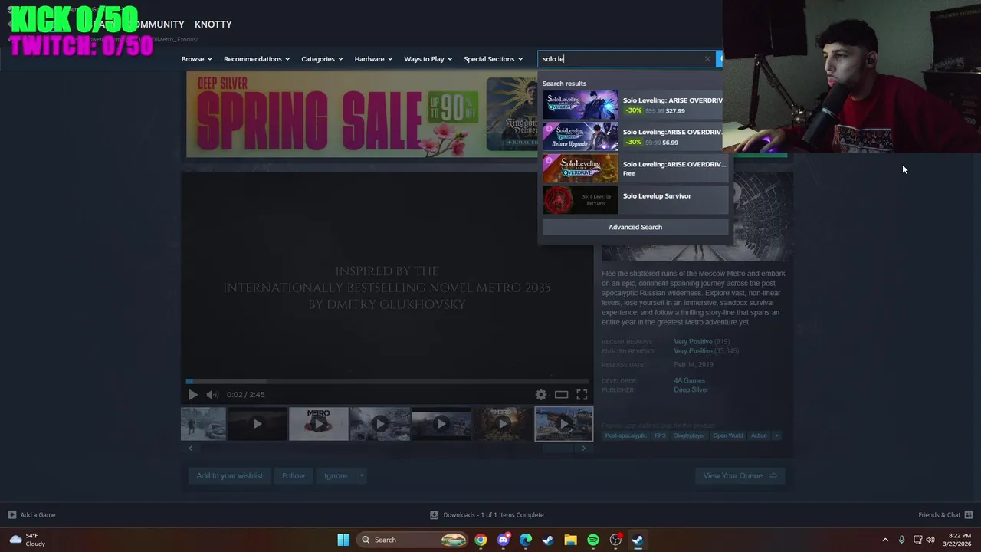Open Solo Leveling Deluxe Upgrade $6.99 result

(635, 136)
